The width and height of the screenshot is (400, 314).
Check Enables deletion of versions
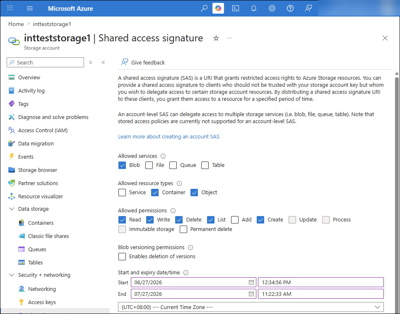pos(122,257)
